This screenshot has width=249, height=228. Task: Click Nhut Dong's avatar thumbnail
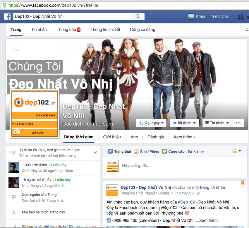14,182
